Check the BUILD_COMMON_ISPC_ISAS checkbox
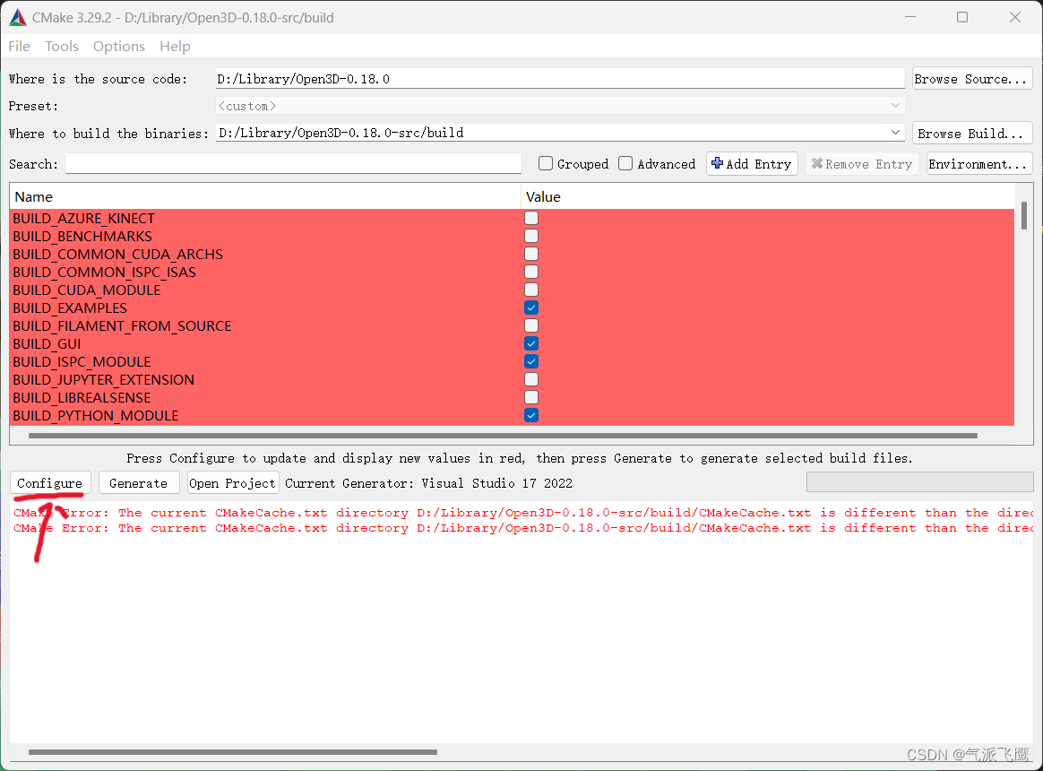The image size is (1043, 771). [530, 272]
